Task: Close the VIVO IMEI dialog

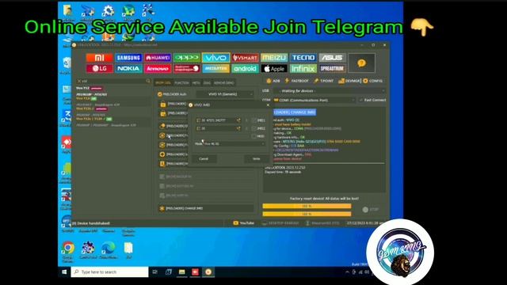Action: 268,105
